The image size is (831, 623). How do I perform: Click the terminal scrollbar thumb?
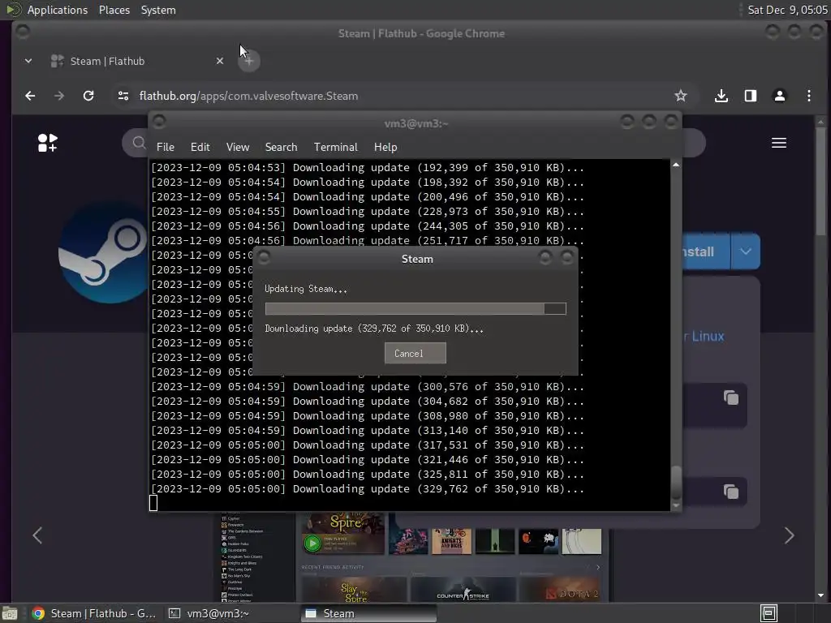pyautogui.click(x=676, y=482)
